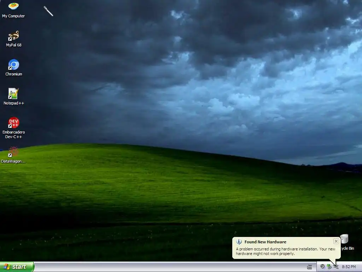This screenshot has height=272, width=362.
Task: Click the Safely Remove Hardware tray icon
Action: tap(329, 267)
